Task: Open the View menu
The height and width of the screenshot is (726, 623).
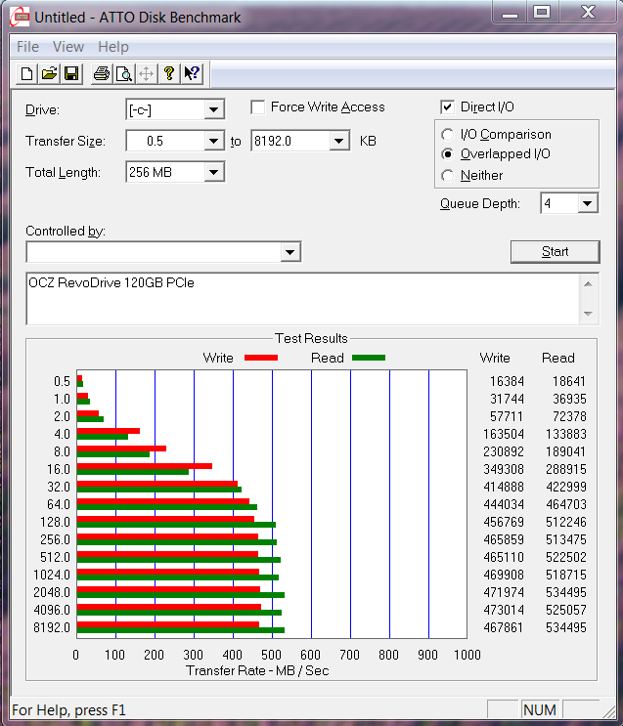Action: point(68,47)
